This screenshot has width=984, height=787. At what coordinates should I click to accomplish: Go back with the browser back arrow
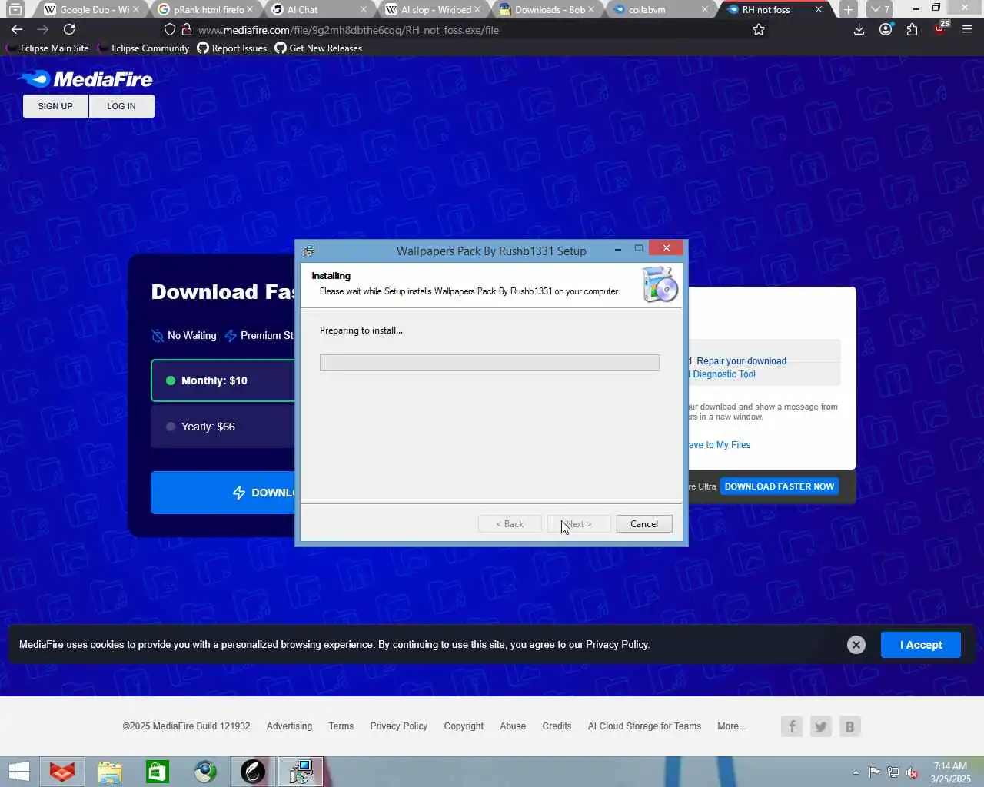(17, 29)
